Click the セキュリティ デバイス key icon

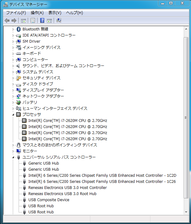point(19,78)
